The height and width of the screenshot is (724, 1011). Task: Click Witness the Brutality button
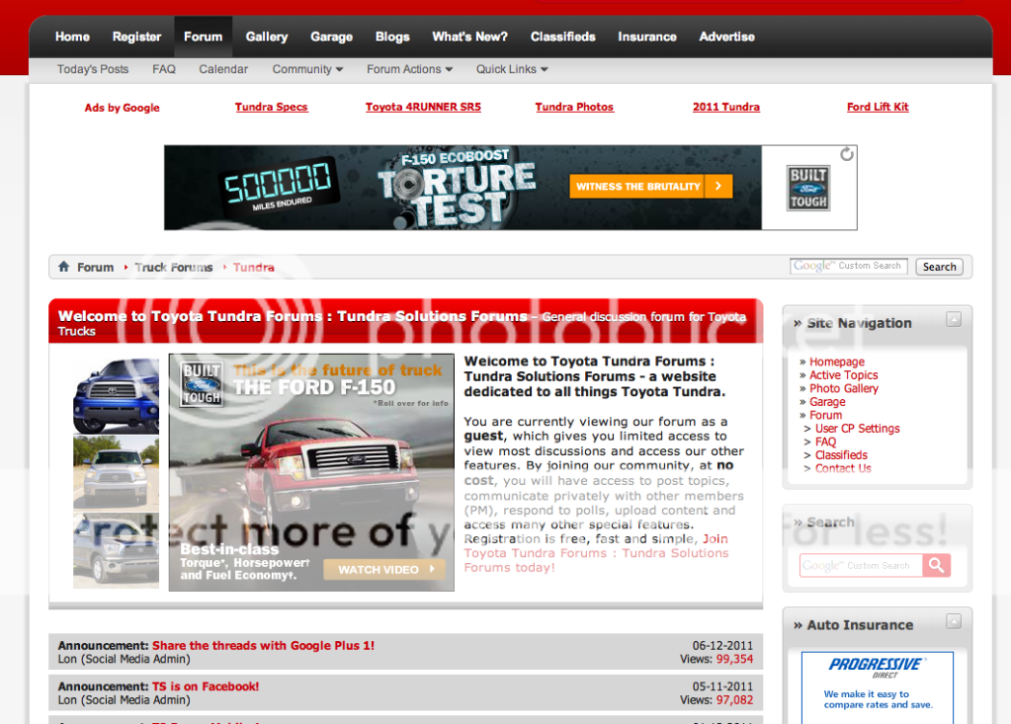click(x=651, y=186)
